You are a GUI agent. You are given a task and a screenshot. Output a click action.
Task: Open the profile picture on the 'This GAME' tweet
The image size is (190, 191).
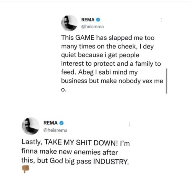pos(69,23)
